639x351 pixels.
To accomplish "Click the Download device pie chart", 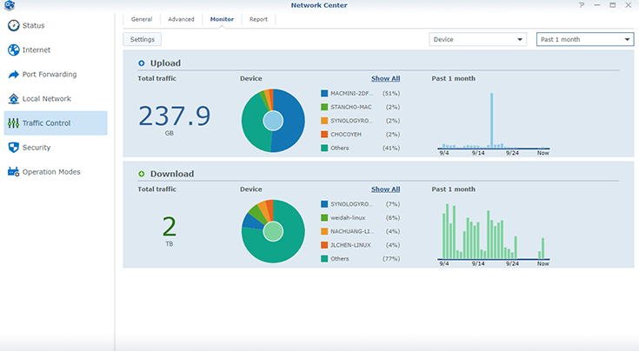I will coord(273,231).
